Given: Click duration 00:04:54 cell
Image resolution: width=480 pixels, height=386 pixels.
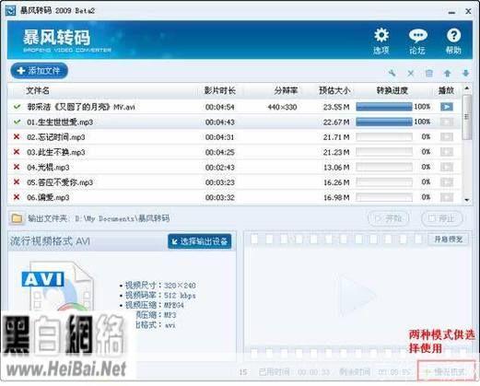Looking at the screenshot, I should click(x=220, y=107).
